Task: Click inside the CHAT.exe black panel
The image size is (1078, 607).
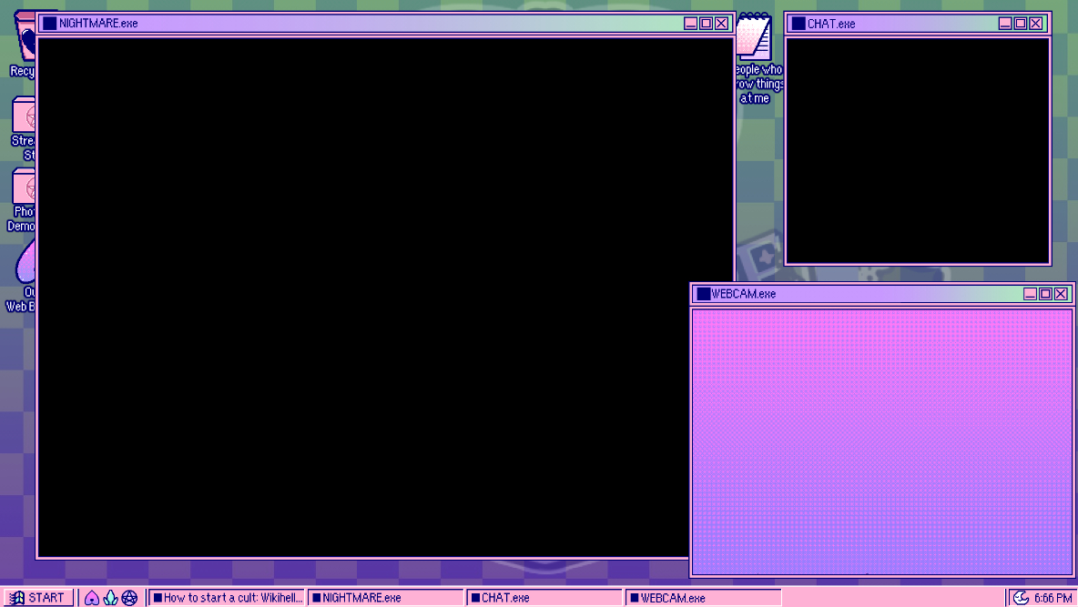Action: [x=918, y=150]
